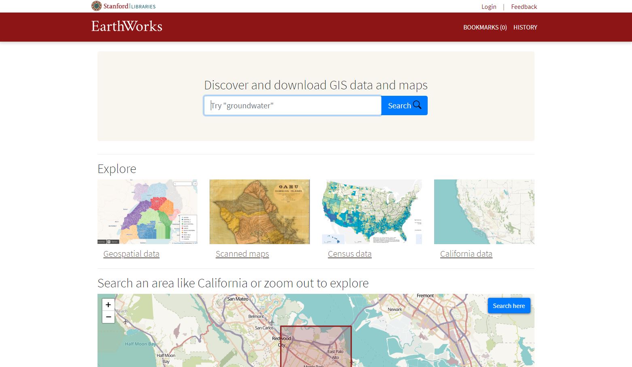Viewport: 632px width, 367px height.
Task: Follow the California data link
Action: click(466, 254)
